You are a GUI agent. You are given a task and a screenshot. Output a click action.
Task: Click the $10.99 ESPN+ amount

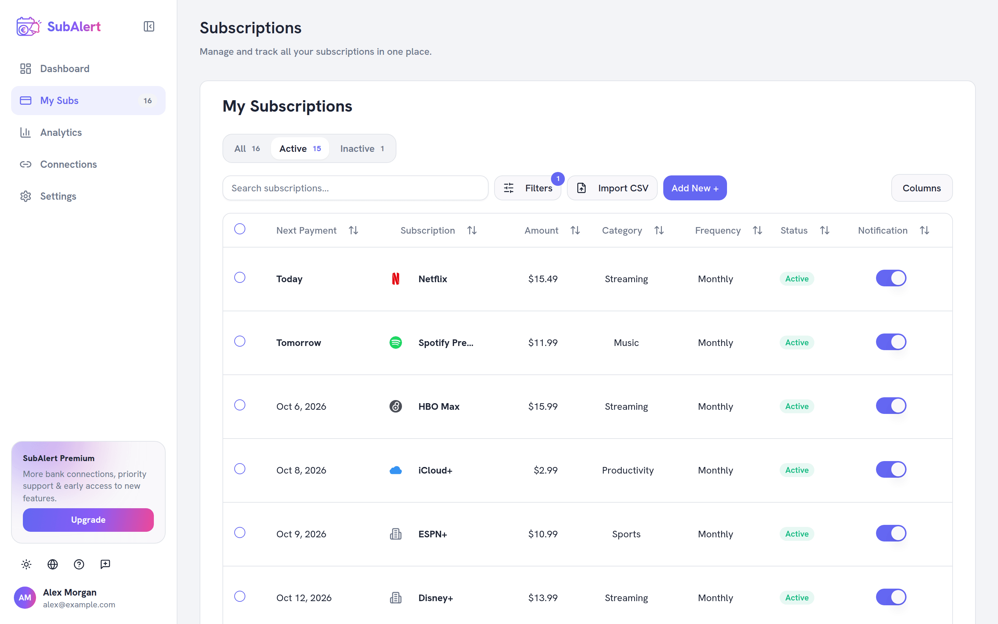pyautogui.click(x=543, y=534)
